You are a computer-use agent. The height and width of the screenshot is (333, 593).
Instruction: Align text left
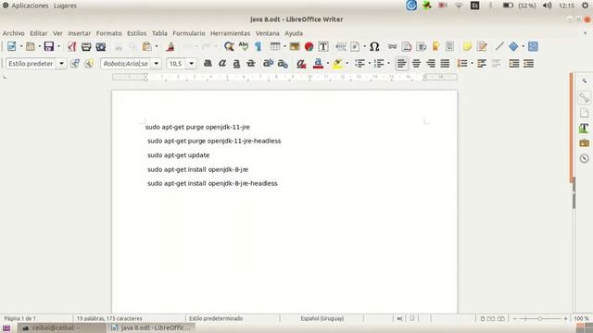[x=401, y=64]
